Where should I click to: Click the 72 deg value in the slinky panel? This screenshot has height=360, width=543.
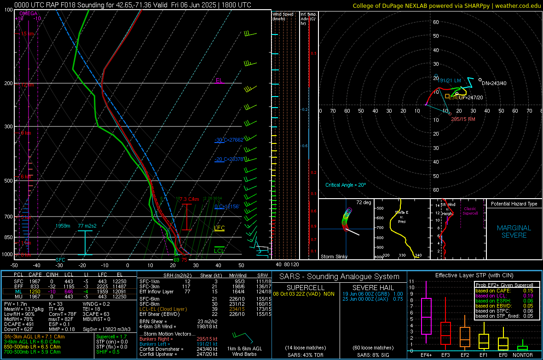click(364, 202)
